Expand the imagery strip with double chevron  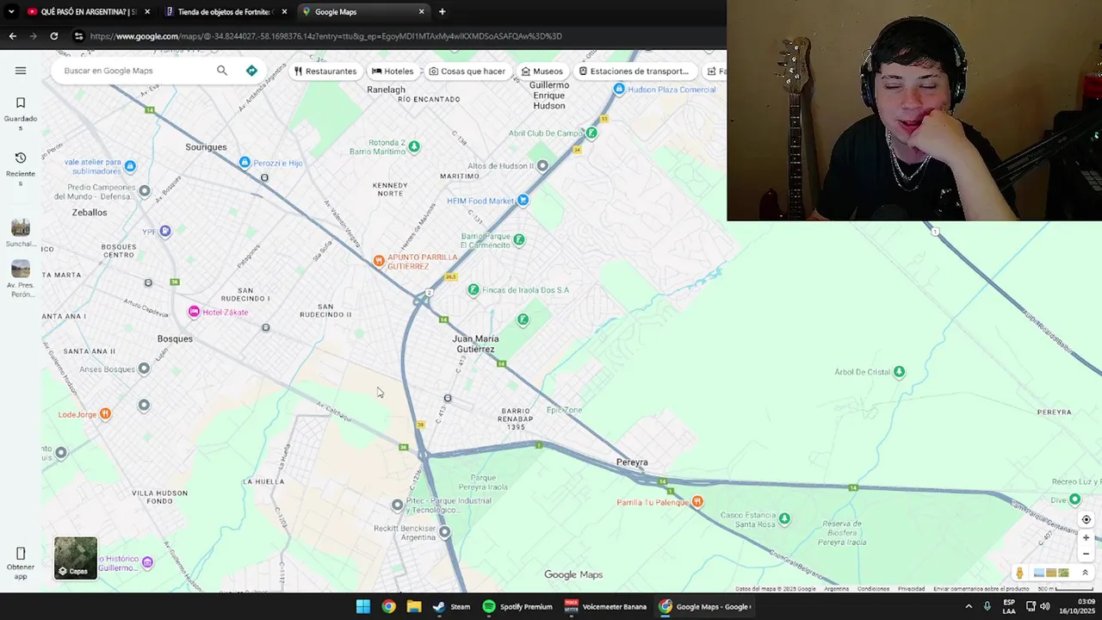pyautogui.click(x=1085, y=573)
